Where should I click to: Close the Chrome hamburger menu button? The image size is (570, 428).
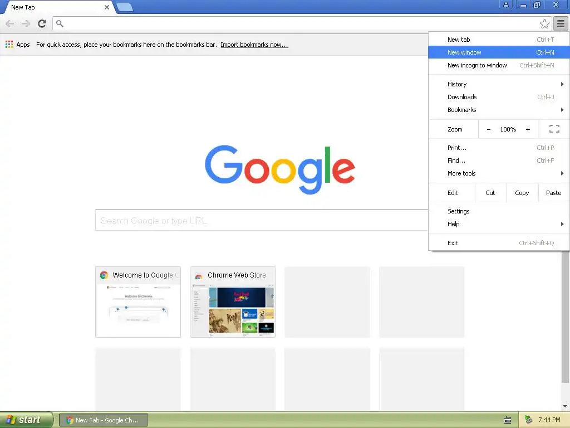coord(561,23)
